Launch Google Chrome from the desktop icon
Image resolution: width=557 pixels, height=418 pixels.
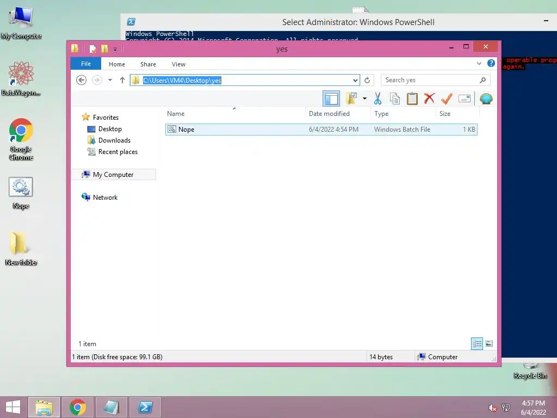coord(21,139)
